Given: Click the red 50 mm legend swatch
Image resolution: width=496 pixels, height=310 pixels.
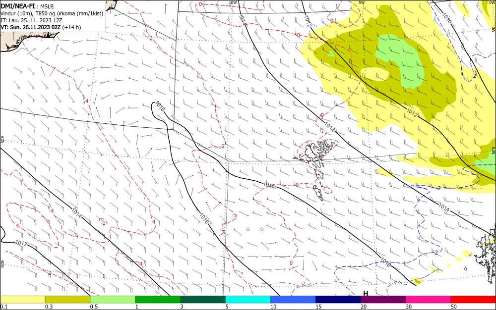Looking at the screenshot, I should click(x=473, y=300).
